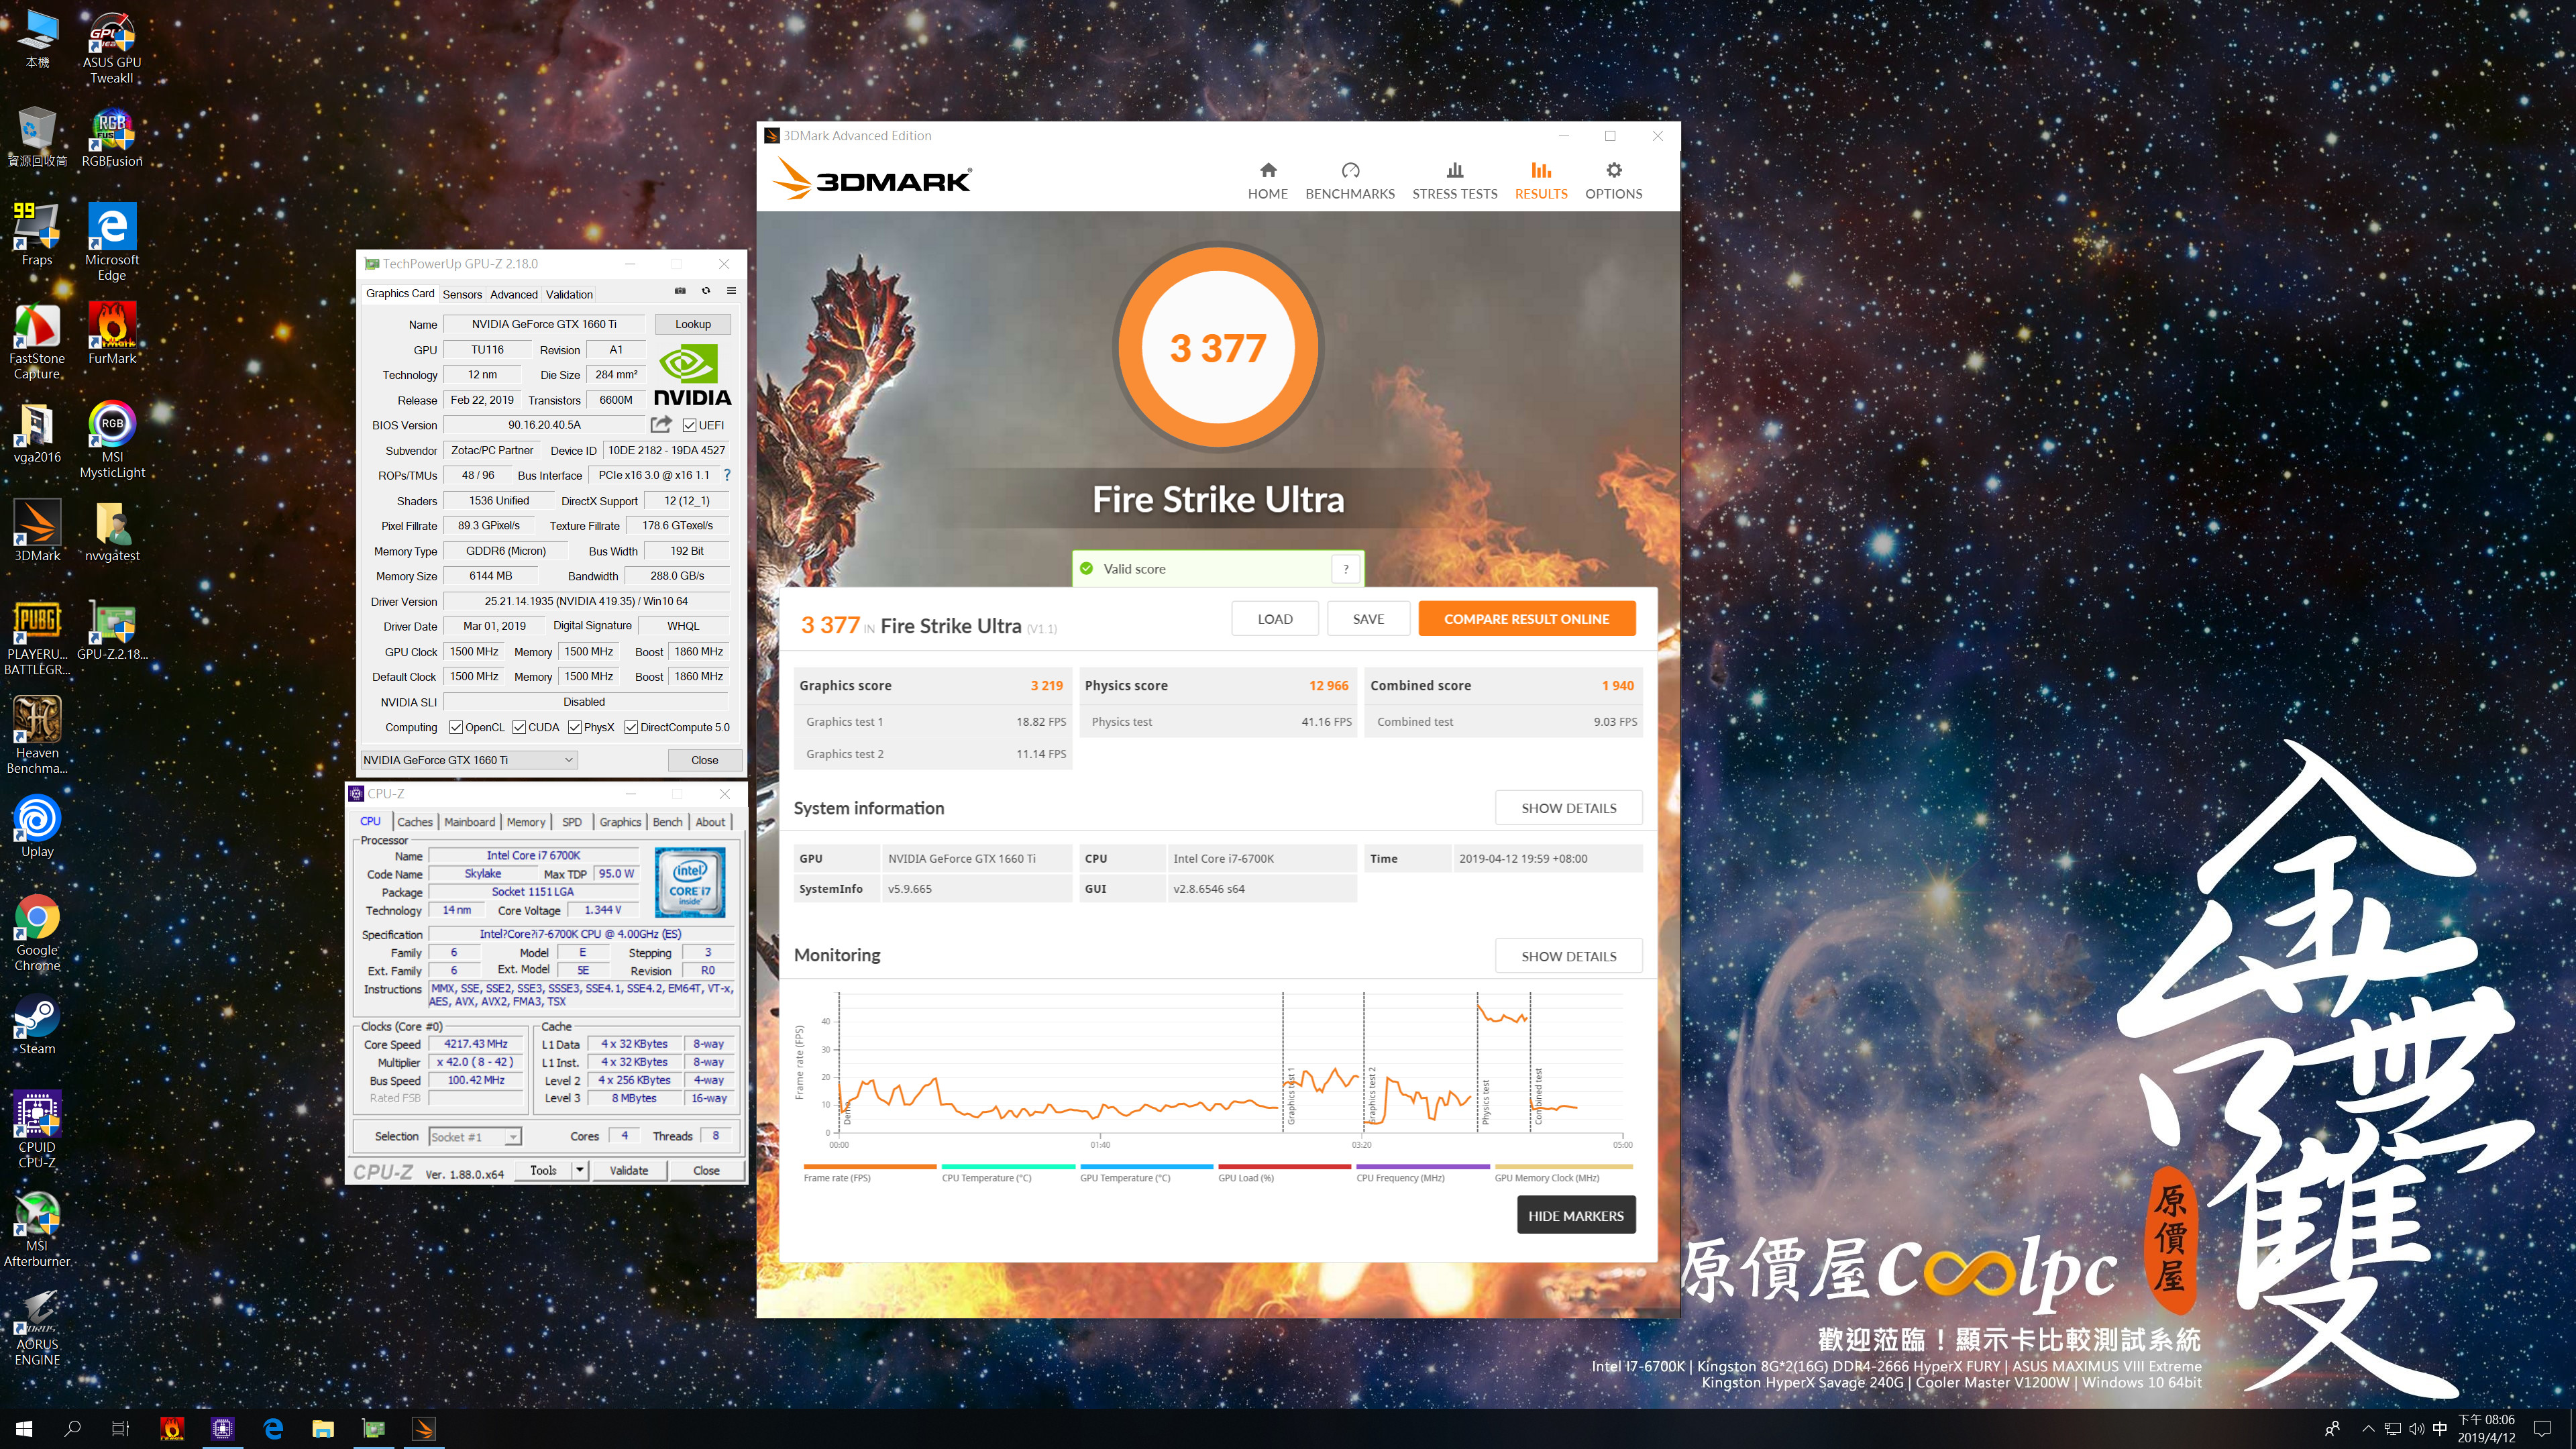The width and height of the screenshot is (2576, 1449).
Task: Click SAVE button in 3DMark
Action: 1368,619
